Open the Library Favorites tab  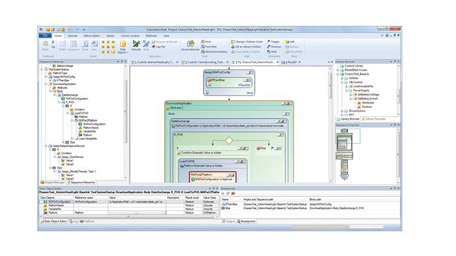[x=373, y=119]
